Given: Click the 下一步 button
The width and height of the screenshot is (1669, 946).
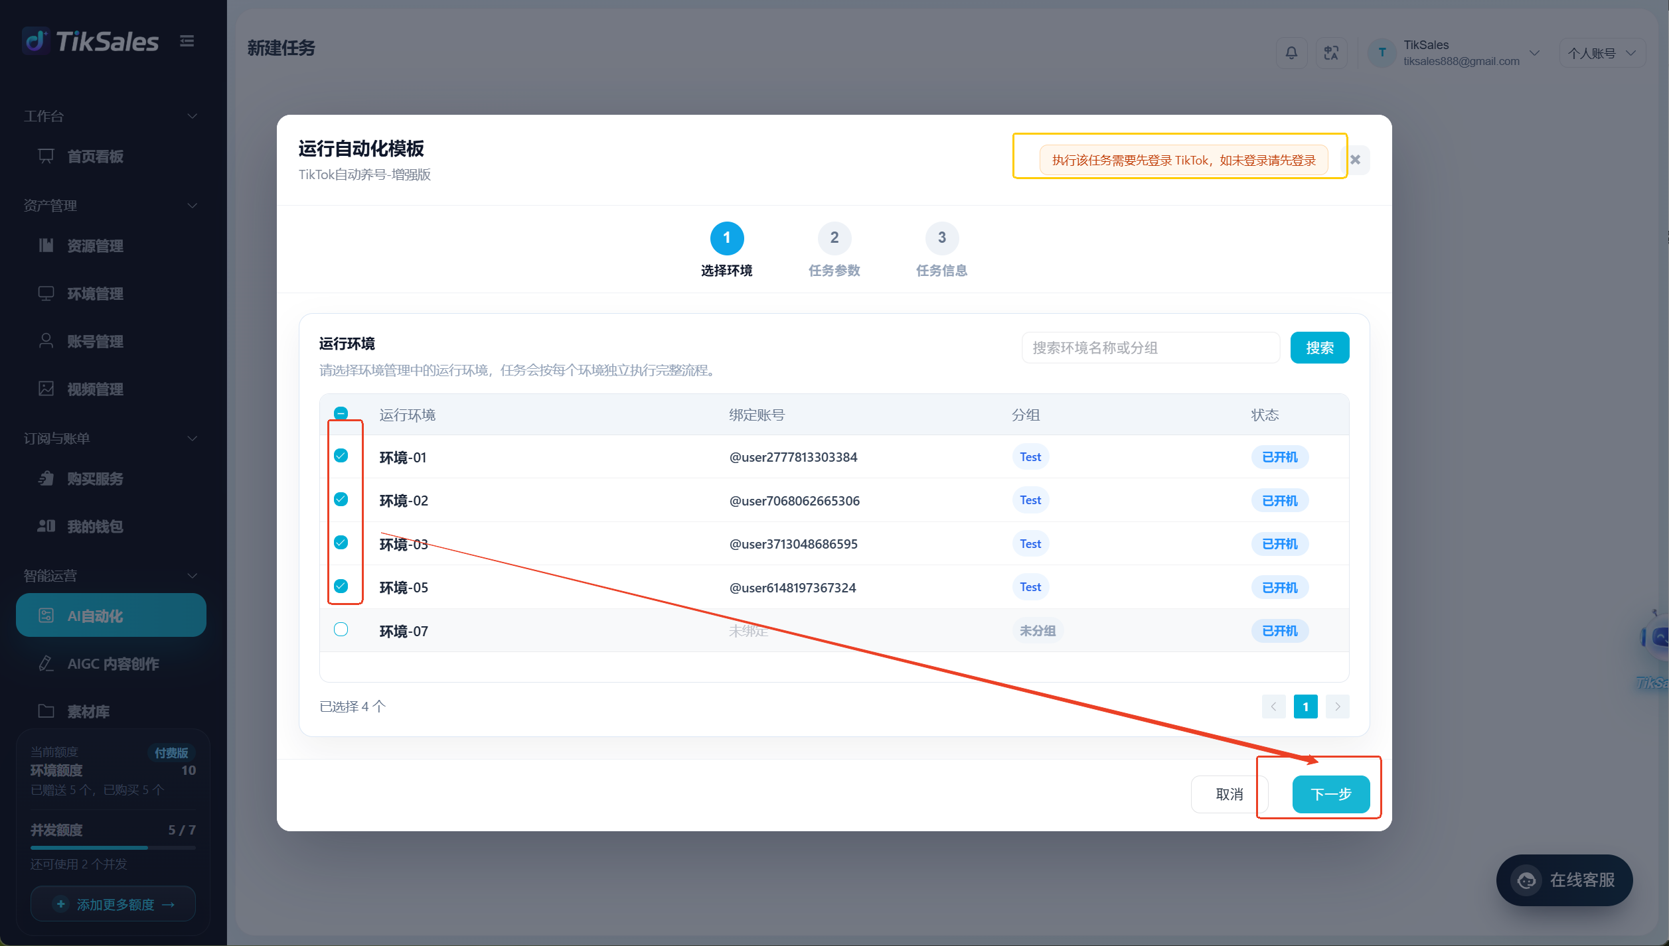Looking at the screenshot, I should (1330, 794).
